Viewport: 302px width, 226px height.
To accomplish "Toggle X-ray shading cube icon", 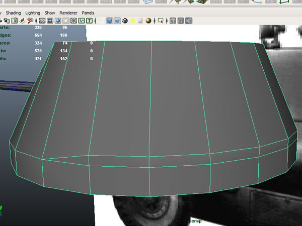I will click(173, 21).
